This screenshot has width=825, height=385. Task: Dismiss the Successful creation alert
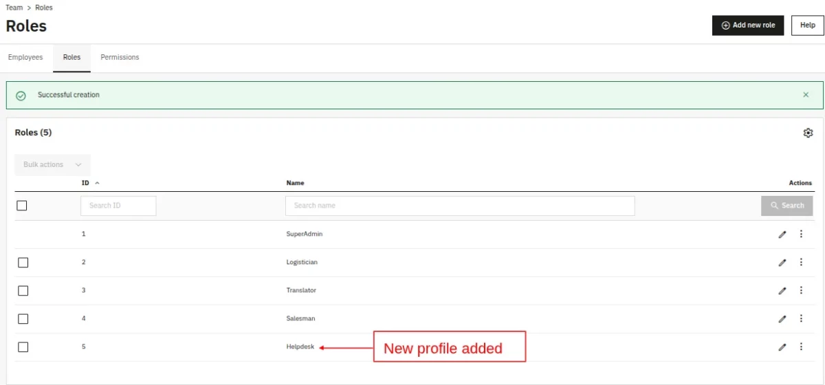806,95
